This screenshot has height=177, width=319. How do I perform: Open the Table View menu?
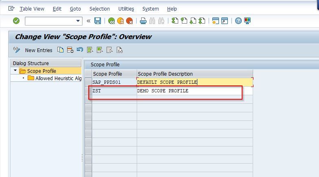[x=32, y=9]
